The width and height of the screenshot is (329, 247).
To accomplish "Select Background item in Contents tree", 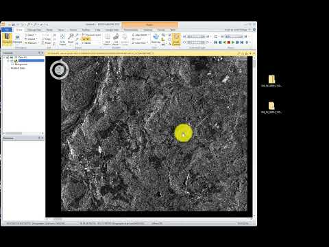I will pyautogui.click(x=21, y=64).
